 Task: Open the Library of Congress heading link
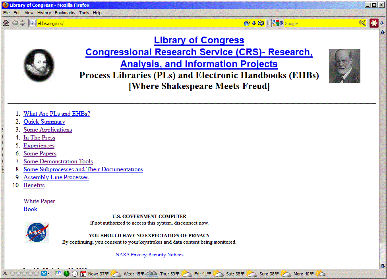click(x=199, y=40)
